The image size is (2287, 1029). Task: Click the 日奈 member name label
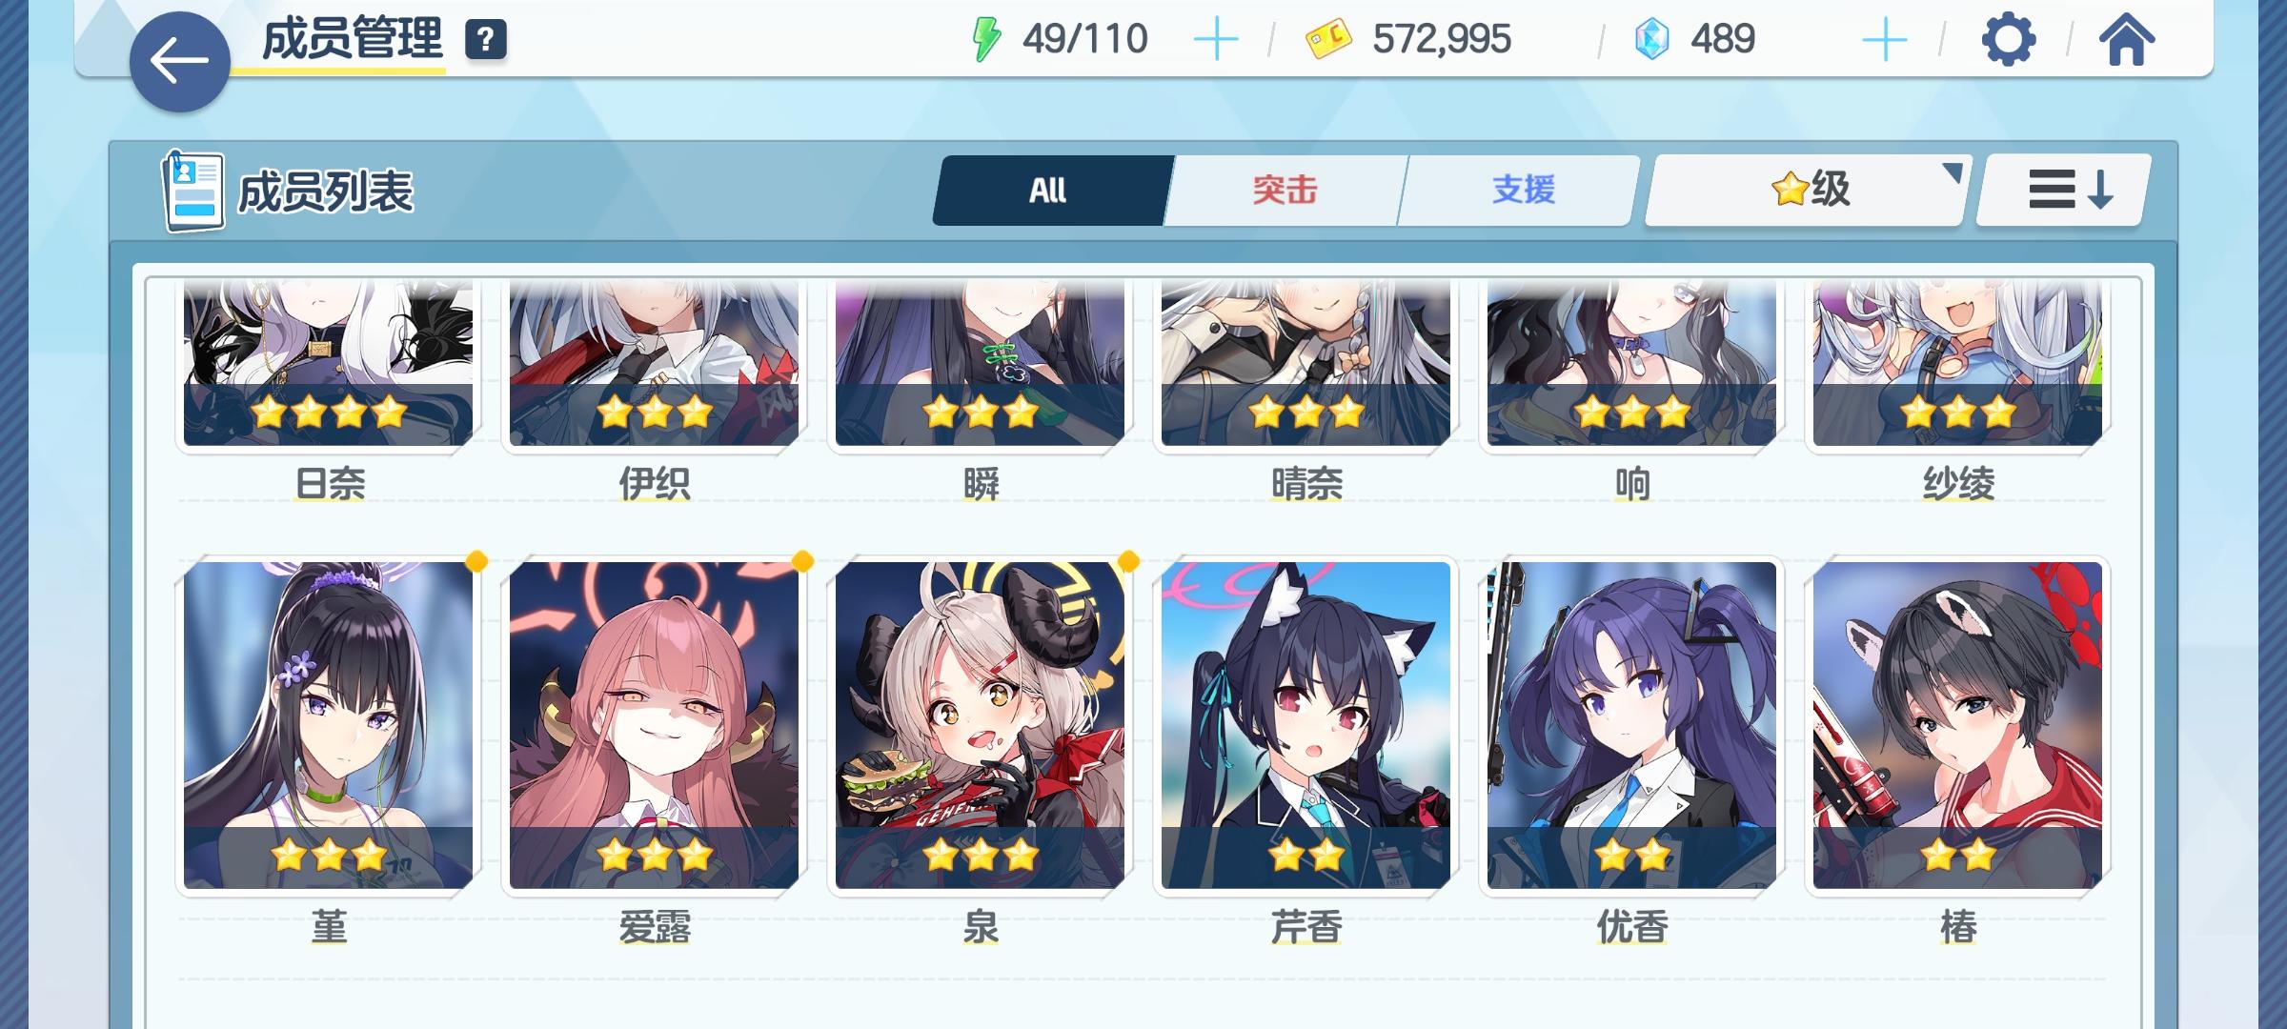pyautogui.click(x=330, y=484)
